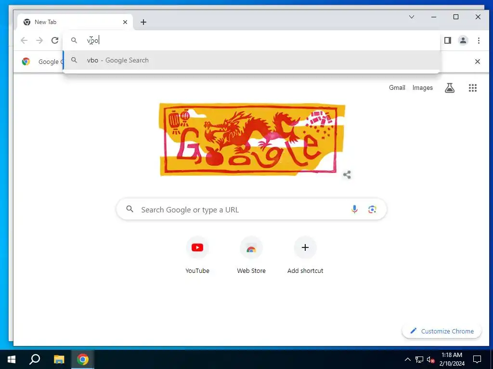The height and width of the screenshot is (369, 493).
Task: Open the muted volume tray icon
Action: click(x=430, y=359)
